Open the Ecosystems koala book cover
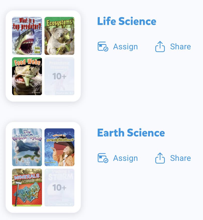This screenshot has width=203, height=220. click(x=59, y=36)
